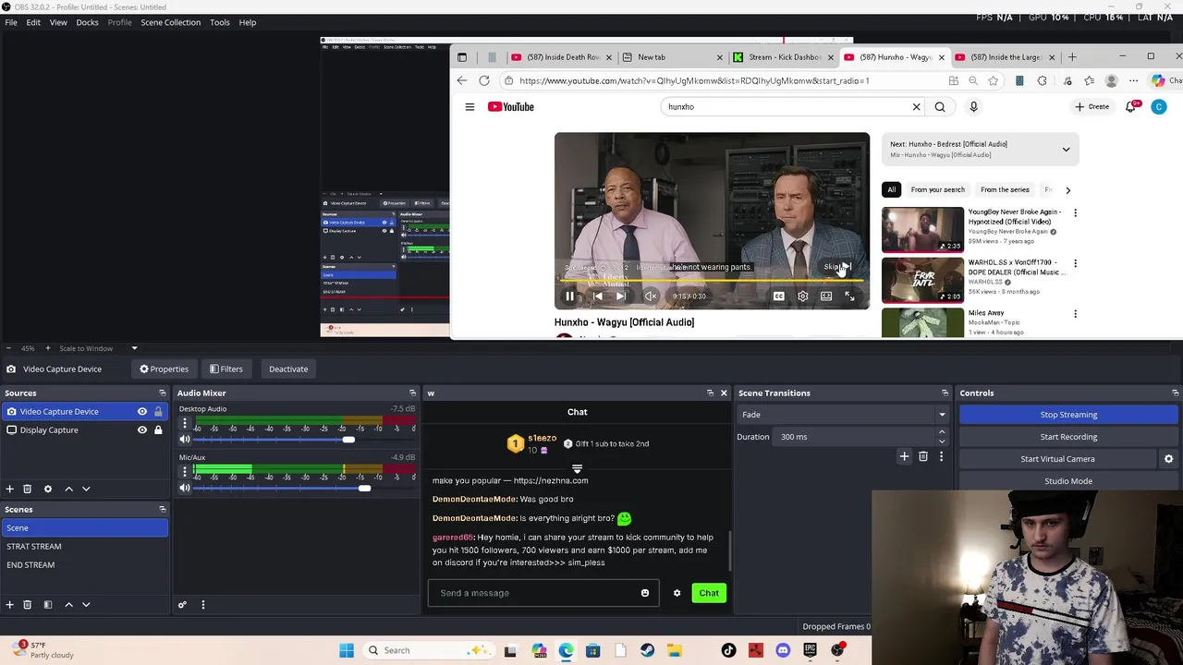The height and width of the screenshot is (665, 1183).
Task: Open options for YoungBoy Hypnotized video
Action: pyautogui.click(x=1075, y=213)
